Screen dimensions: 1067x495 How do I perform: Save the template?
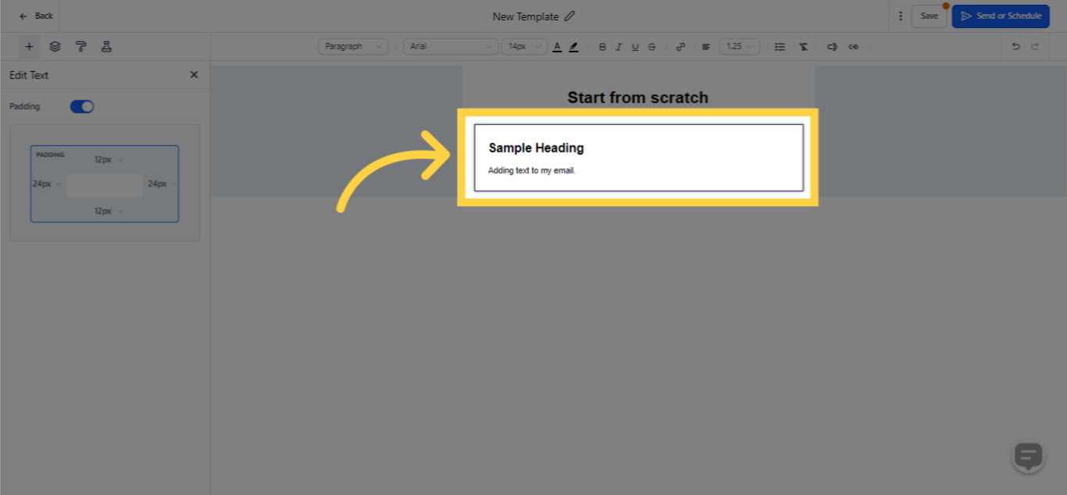point(929,16)
